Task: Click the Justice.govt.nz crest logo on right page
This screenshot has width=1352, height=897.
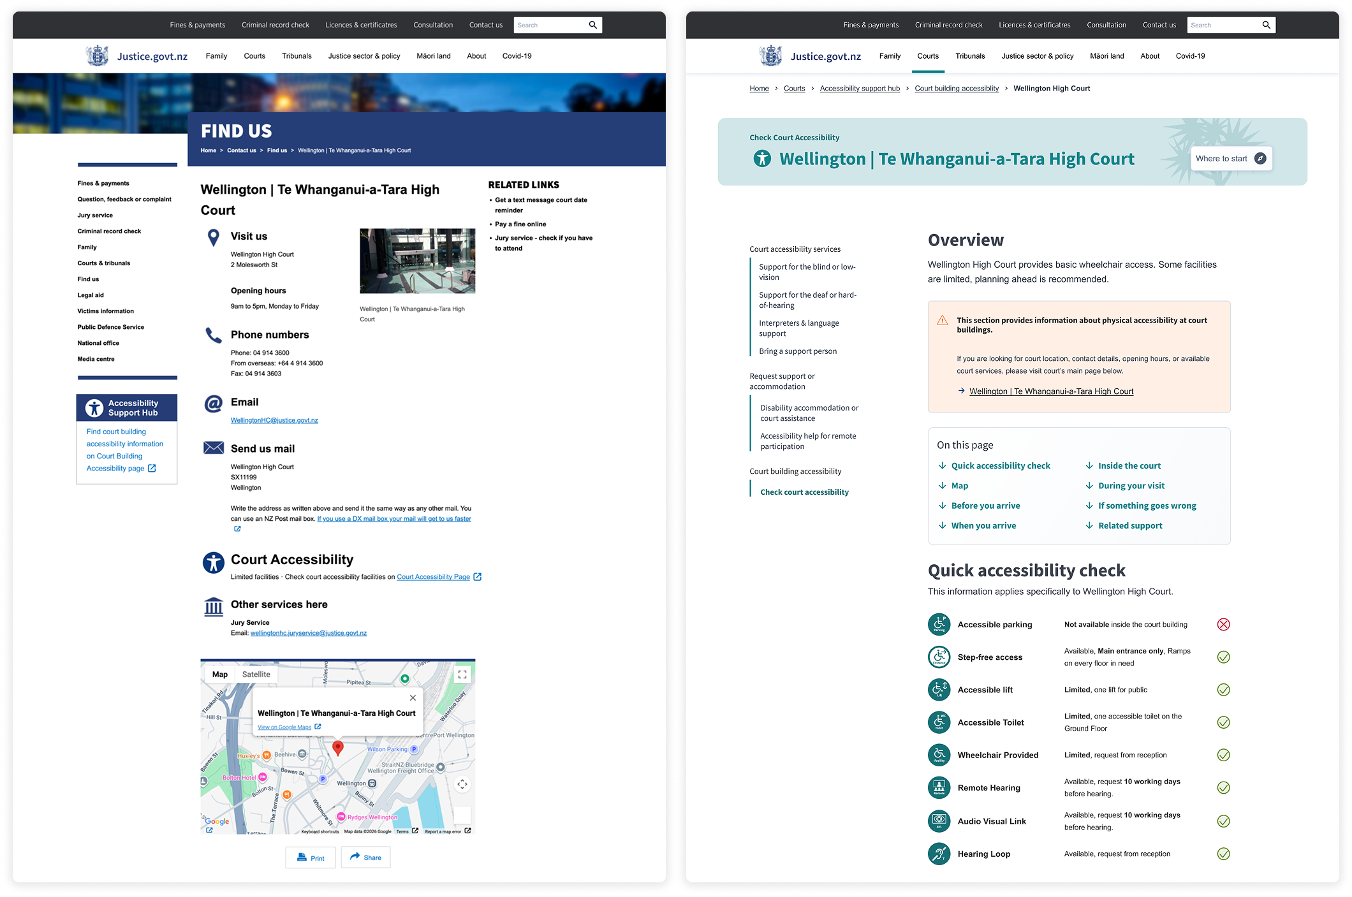Action: coord(771,56)
